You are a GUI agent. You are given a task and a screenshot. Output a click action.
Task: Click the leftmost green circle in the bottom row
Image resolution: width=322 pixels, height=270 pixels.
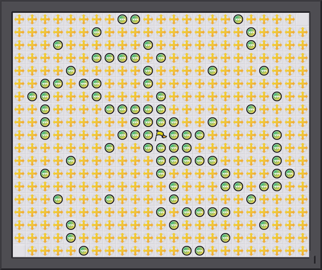(84, 251)
